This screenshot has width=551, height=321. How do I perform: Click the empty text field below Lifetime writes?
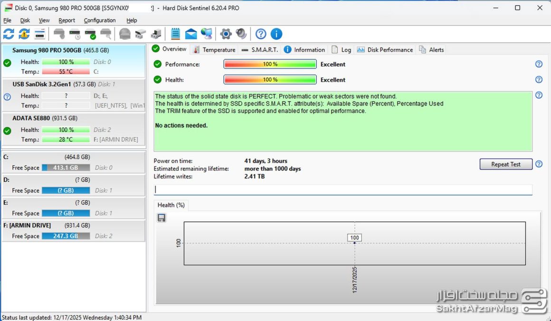(x=342, y=189)
